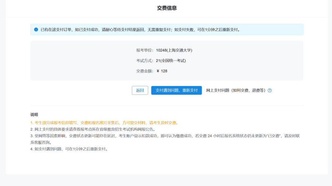Viewport: 332px width, 186px height.
Task: Click the 说明 heading
Action: click(x=34, y=115)
